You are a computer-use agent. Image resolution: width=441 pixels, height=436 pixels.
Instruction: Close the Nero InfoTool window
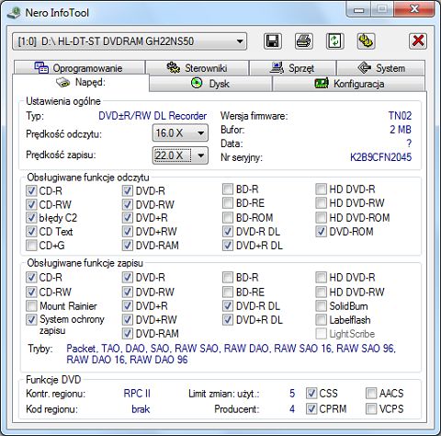point(414,9)
